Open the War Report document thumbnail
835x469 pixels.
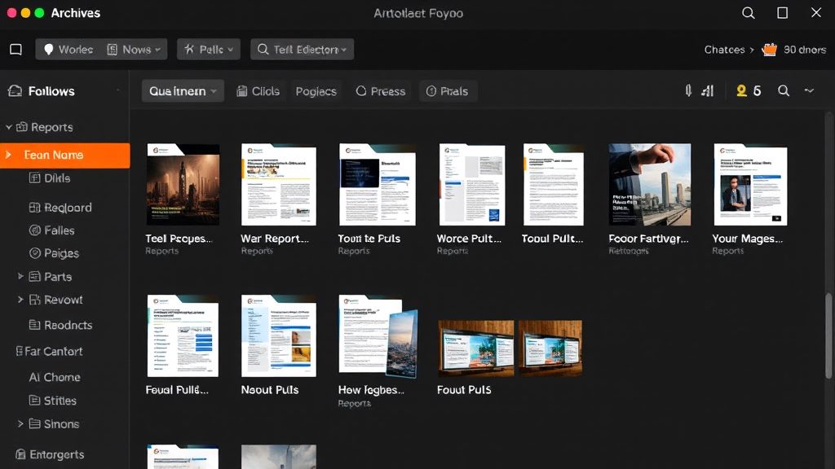[279, 185]
